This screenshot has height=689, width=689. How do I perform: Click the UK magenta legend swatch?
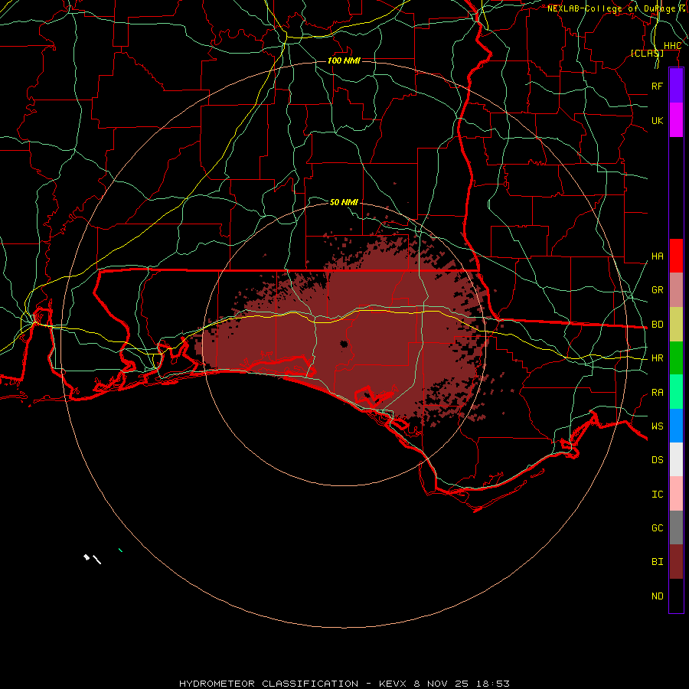click(676, 120)
